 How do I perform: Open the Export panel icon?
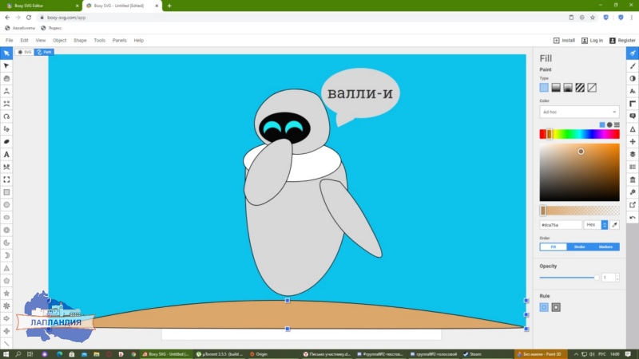[633, 205]
